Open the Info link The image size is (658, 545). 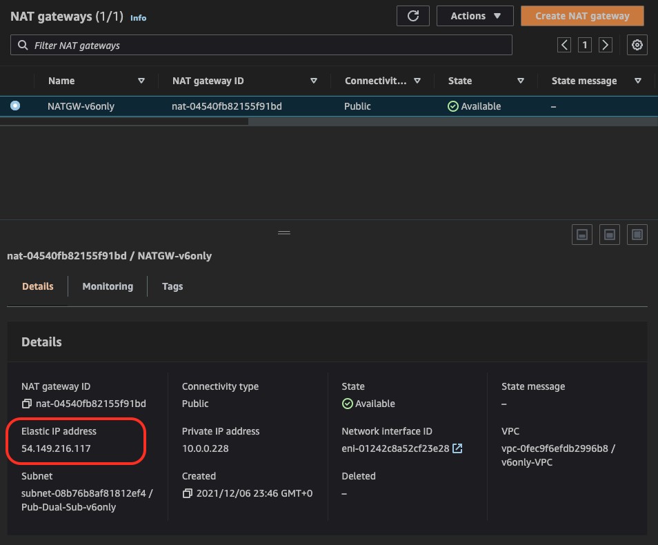click(x=138, y=18)
